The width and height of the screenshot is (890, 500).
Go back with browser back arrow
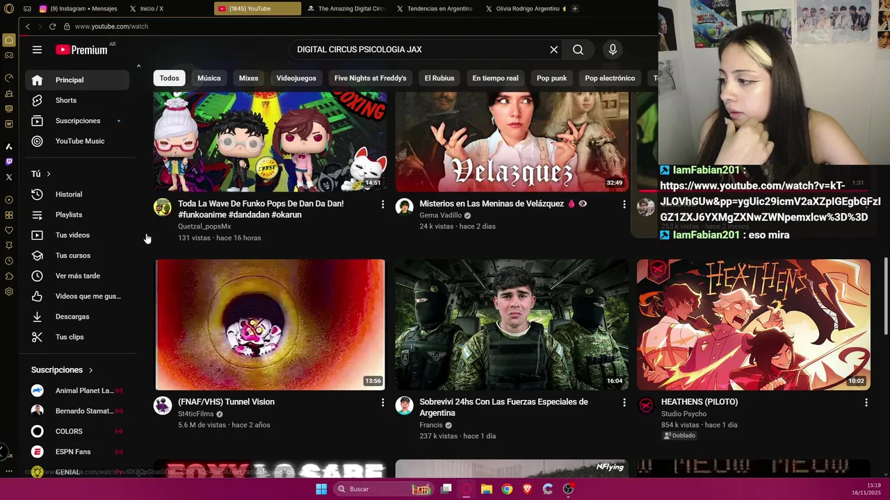click(x=28, y=26)
